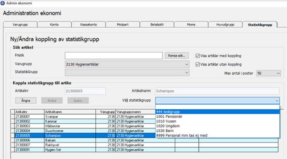Collapse the Välj statistikgrupp dropdown arrow
287x159 pixels.
(x=277, y=100)
